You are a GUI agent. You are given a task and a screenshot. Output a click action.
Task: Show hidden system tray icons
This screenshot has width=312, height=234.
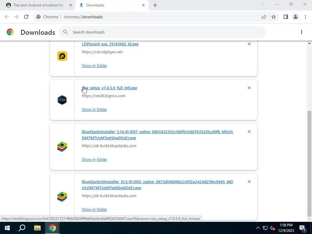point(258,228)
